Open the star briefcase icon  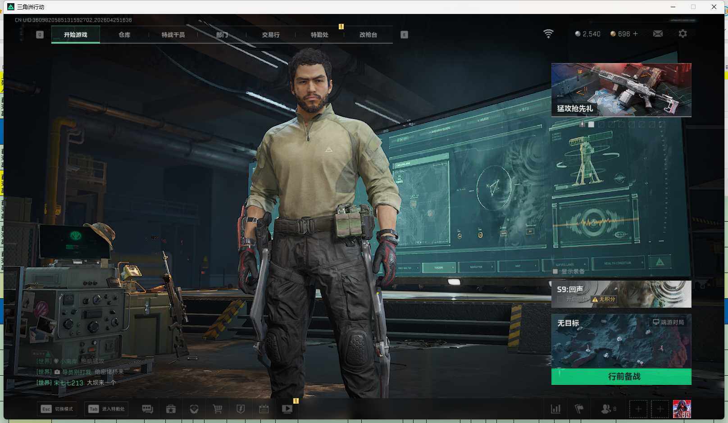[x=171, y=409]
